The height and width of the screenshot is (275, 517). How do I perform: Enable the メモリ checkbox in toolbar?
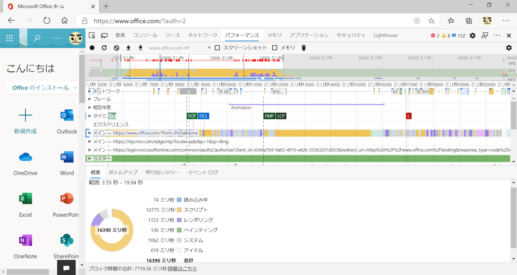tap(274, 48)
